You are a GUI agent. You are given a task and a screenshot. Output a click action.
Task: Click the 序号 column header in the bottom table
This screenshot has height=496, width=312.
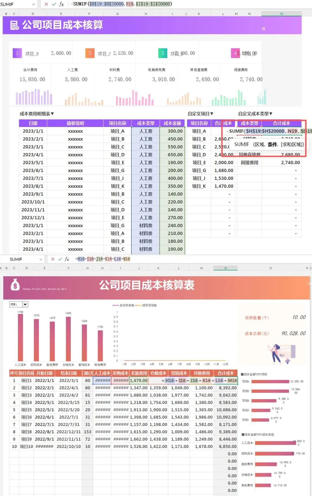(x=14, y=373)
